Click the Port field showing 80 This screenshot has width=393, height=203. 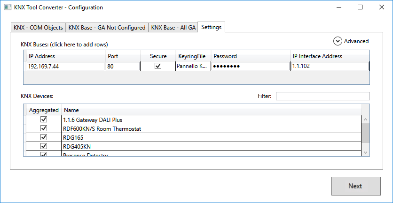pos(123,67)
